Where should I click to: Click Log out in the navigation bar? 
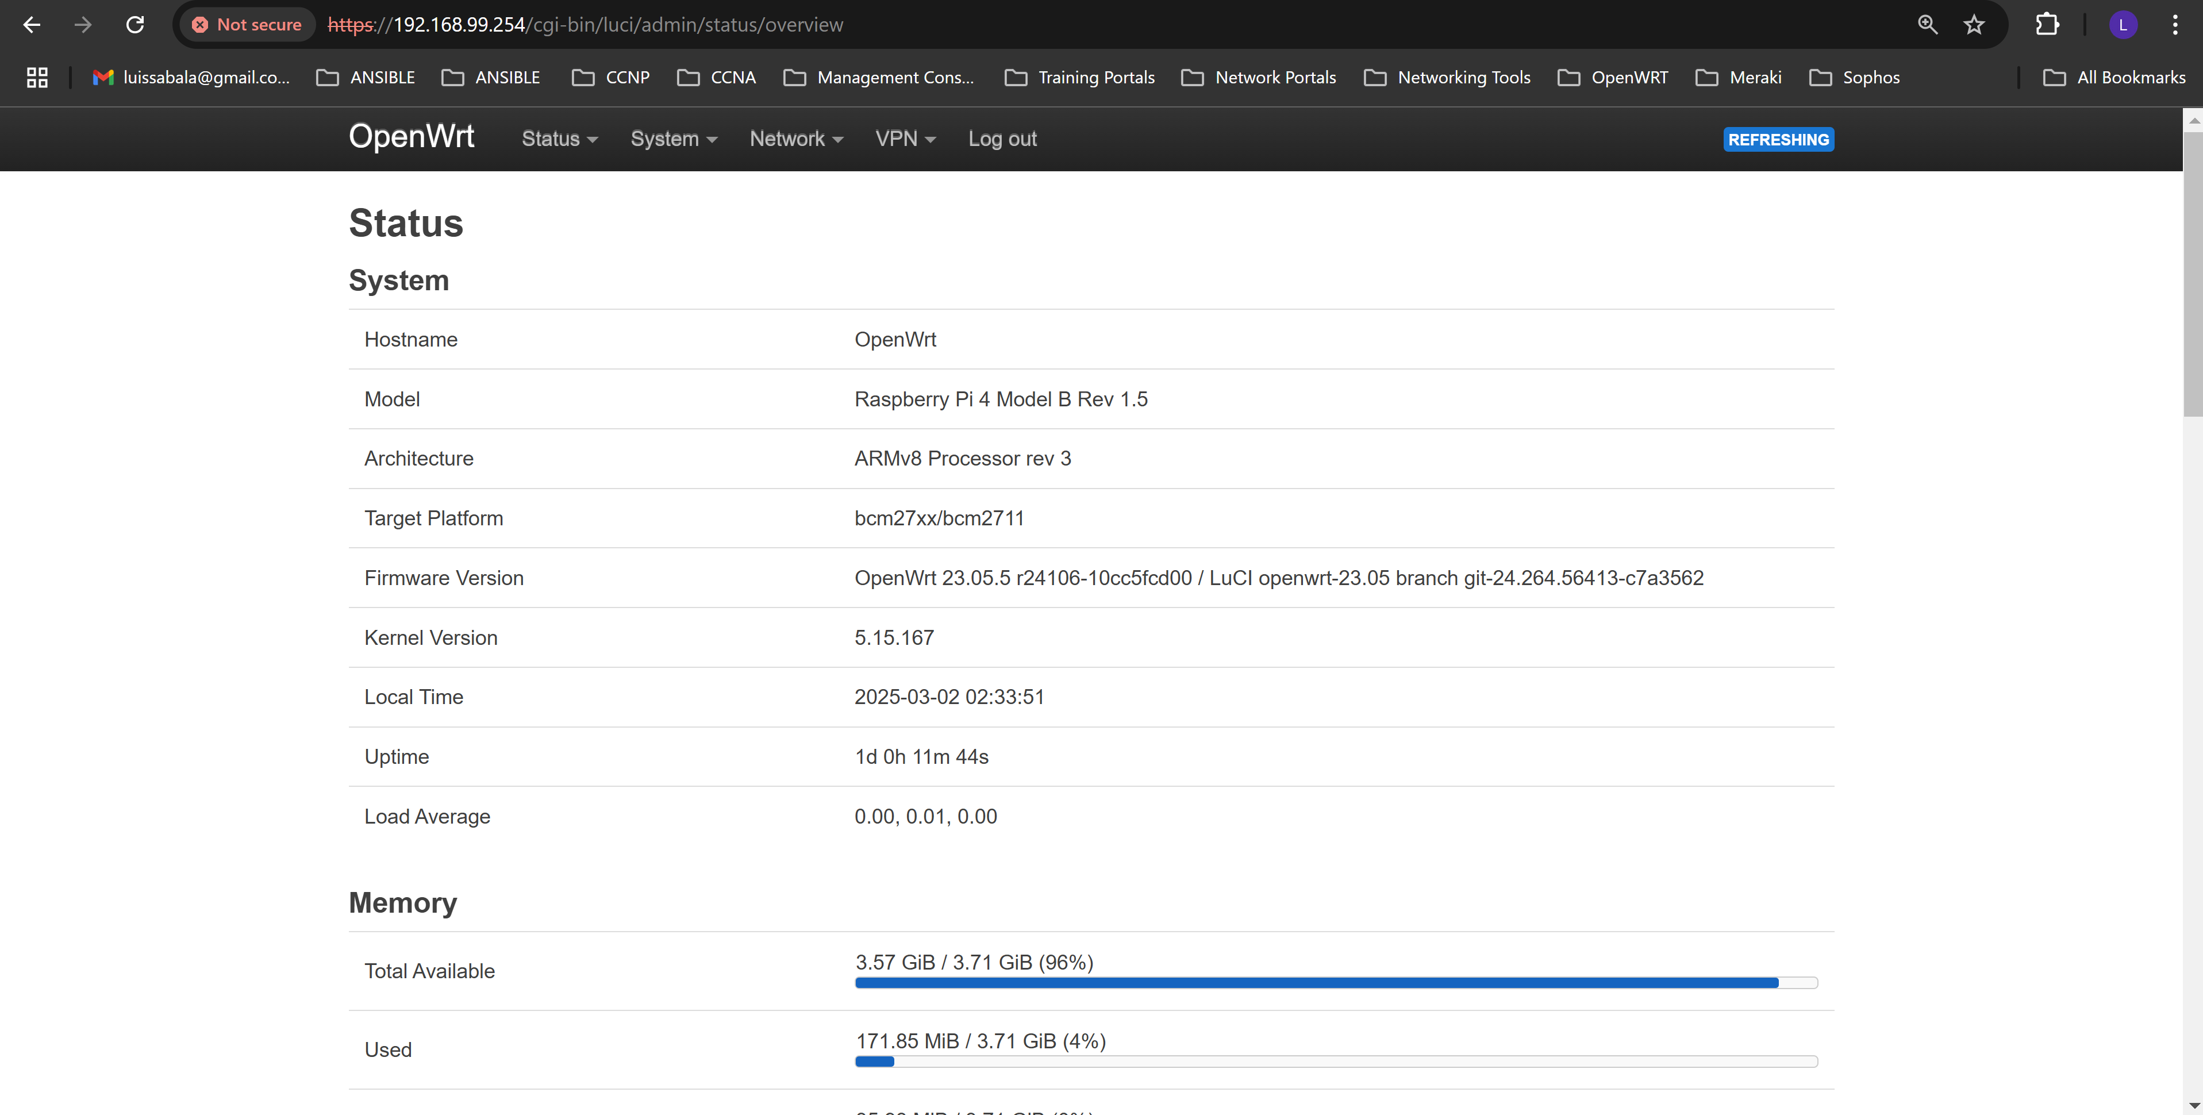(x=1002, y=139)
